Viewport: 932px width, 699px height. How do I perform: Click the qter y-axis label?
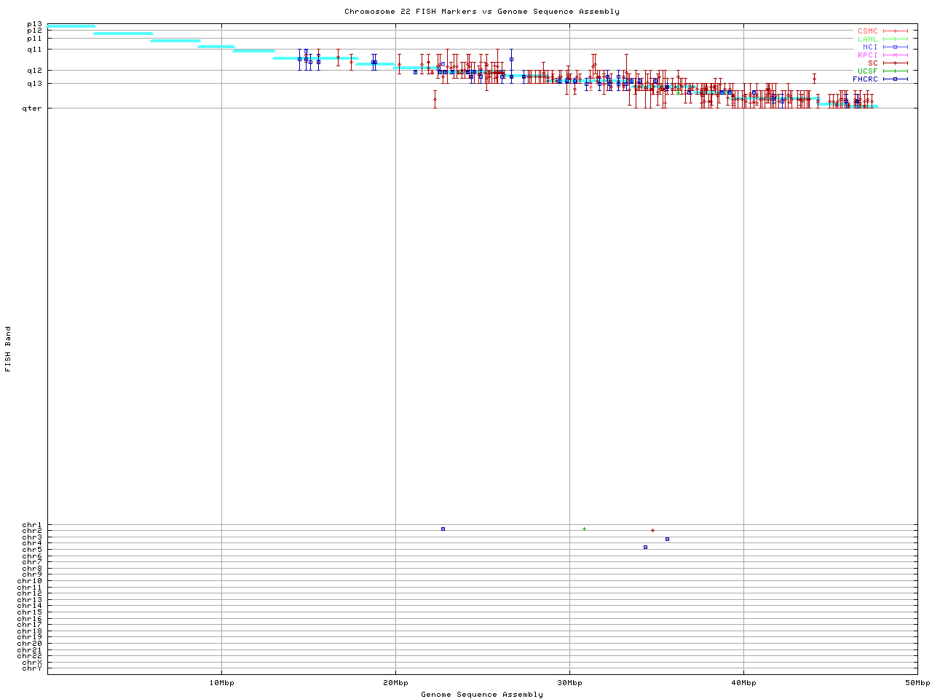33,108
